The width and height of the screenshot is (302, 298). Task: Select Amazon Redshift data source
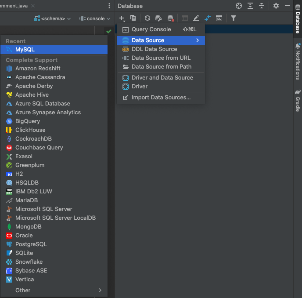tap(54, 69)
